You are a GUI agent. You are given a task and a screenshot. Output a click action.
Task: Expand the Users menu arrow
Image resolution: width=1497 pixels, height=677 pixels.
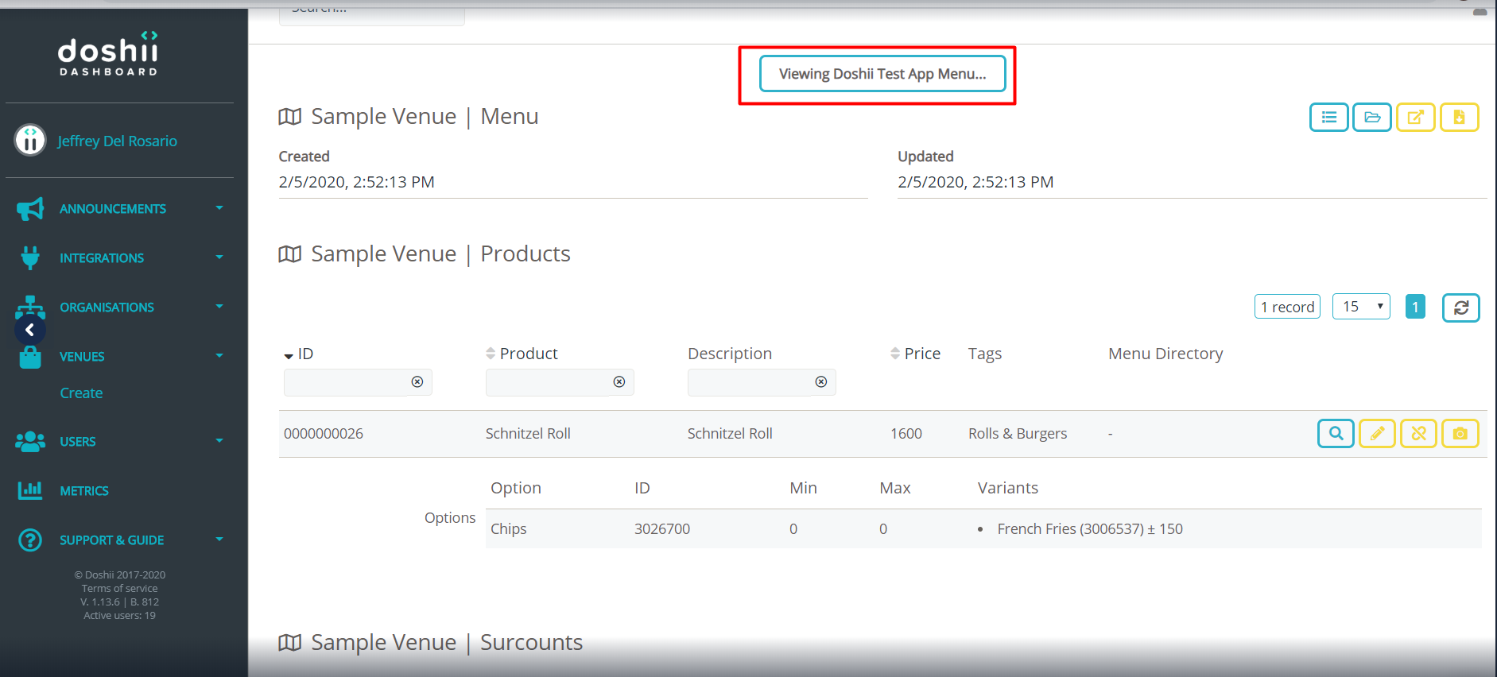(x=219, y=441)
